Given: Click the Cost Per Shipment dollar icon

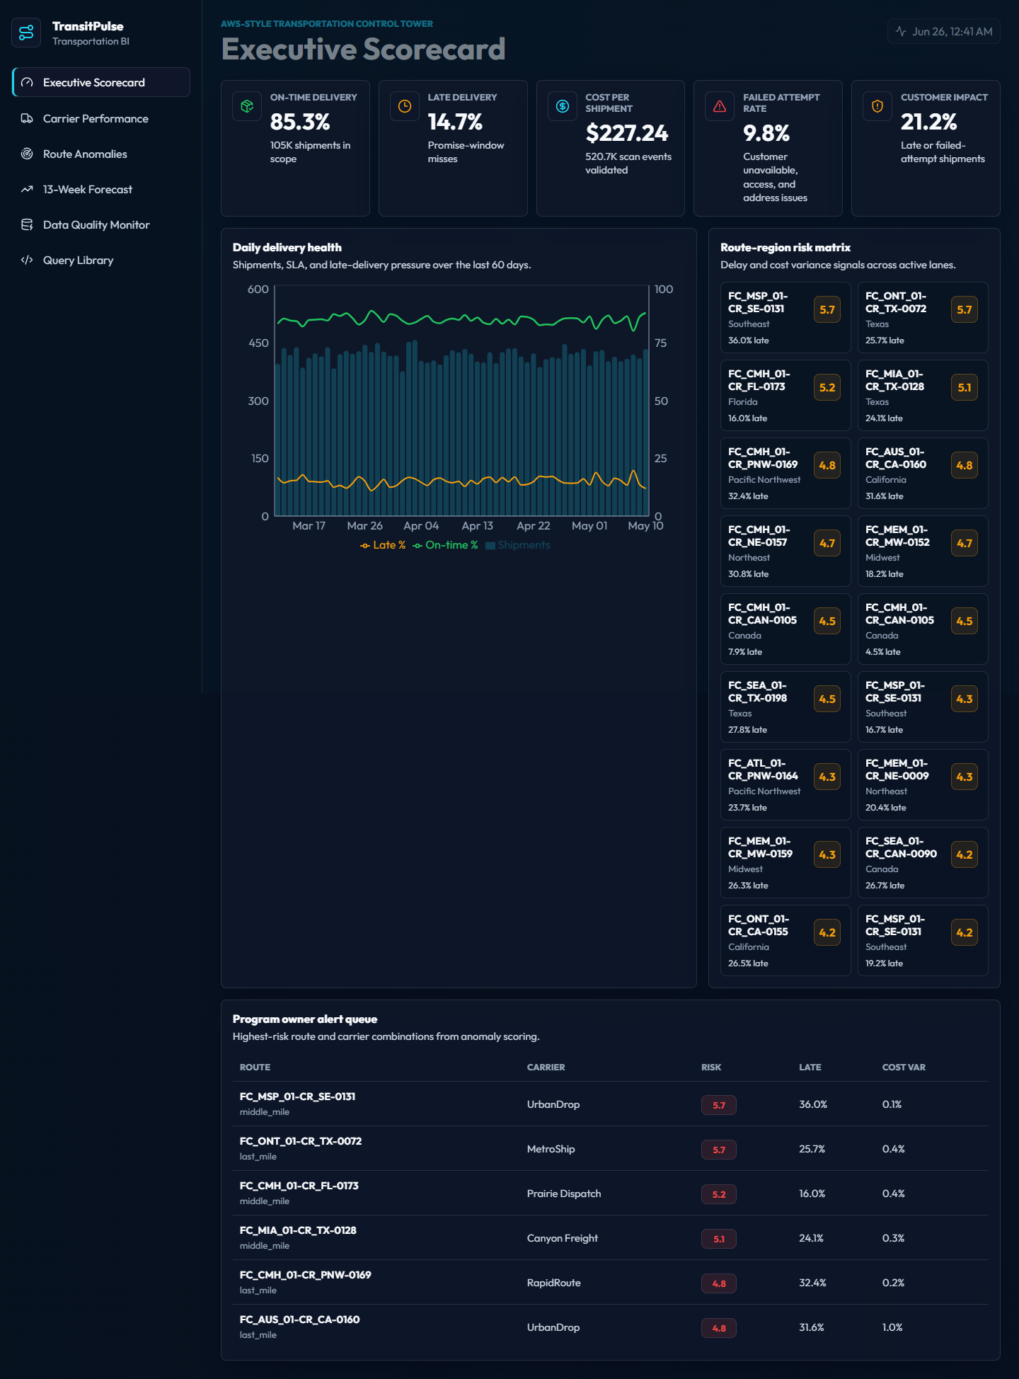Looking at the screenshot, I should click(x=563, y=106).
